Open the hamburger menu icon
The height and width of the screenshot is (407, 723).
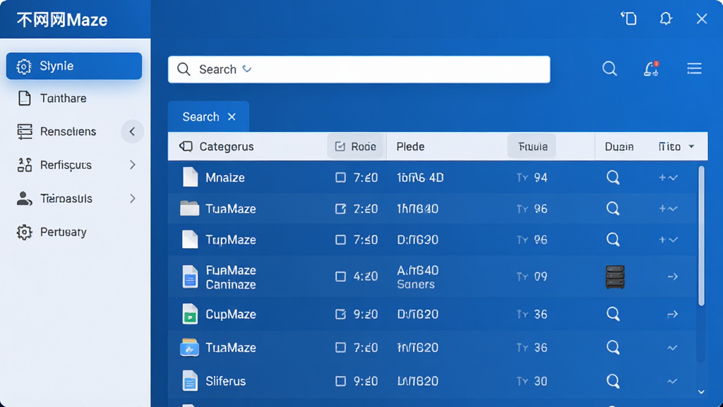694,69
